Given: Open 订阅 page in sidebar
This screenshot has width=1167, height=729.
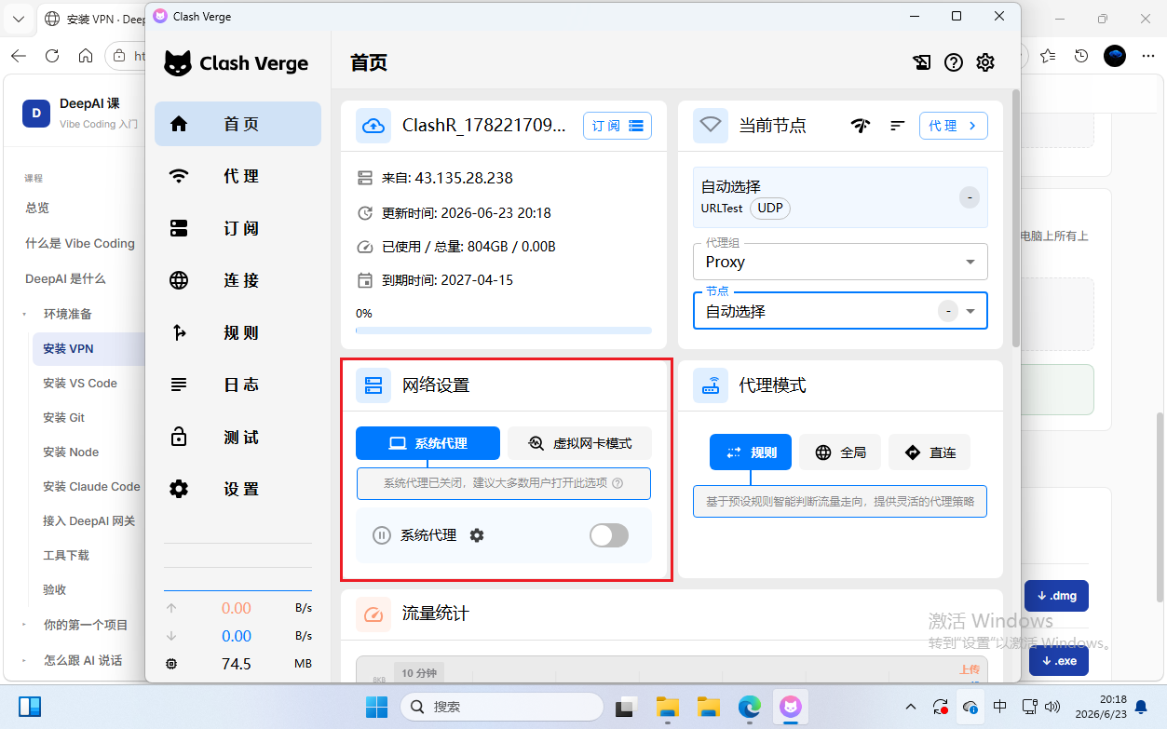Looking at the screenshot, I should click(237, 228).
